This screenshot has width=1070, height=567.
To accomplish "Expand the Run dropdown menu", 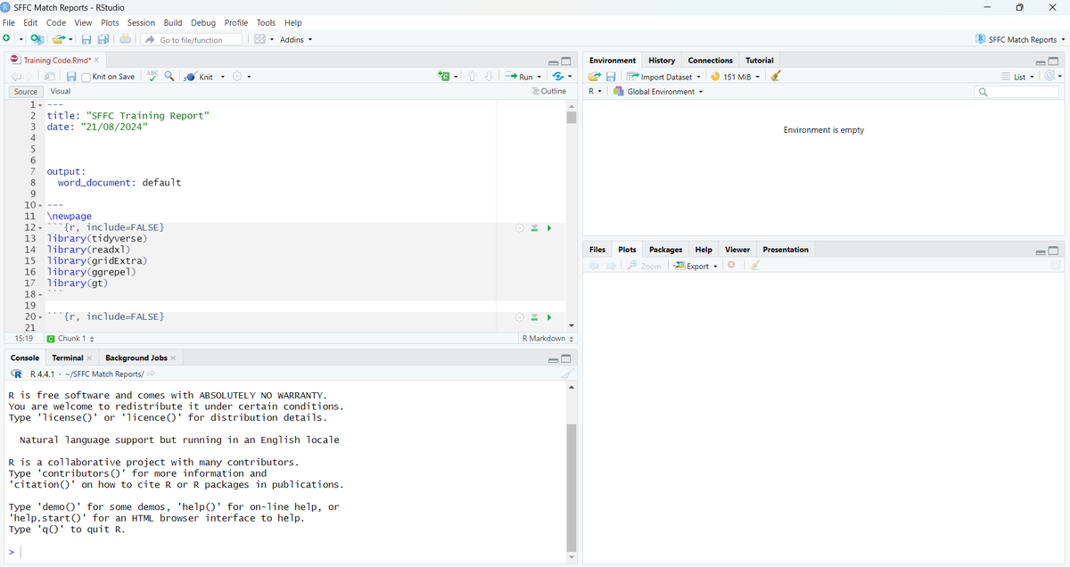I will tap(539, 77).
